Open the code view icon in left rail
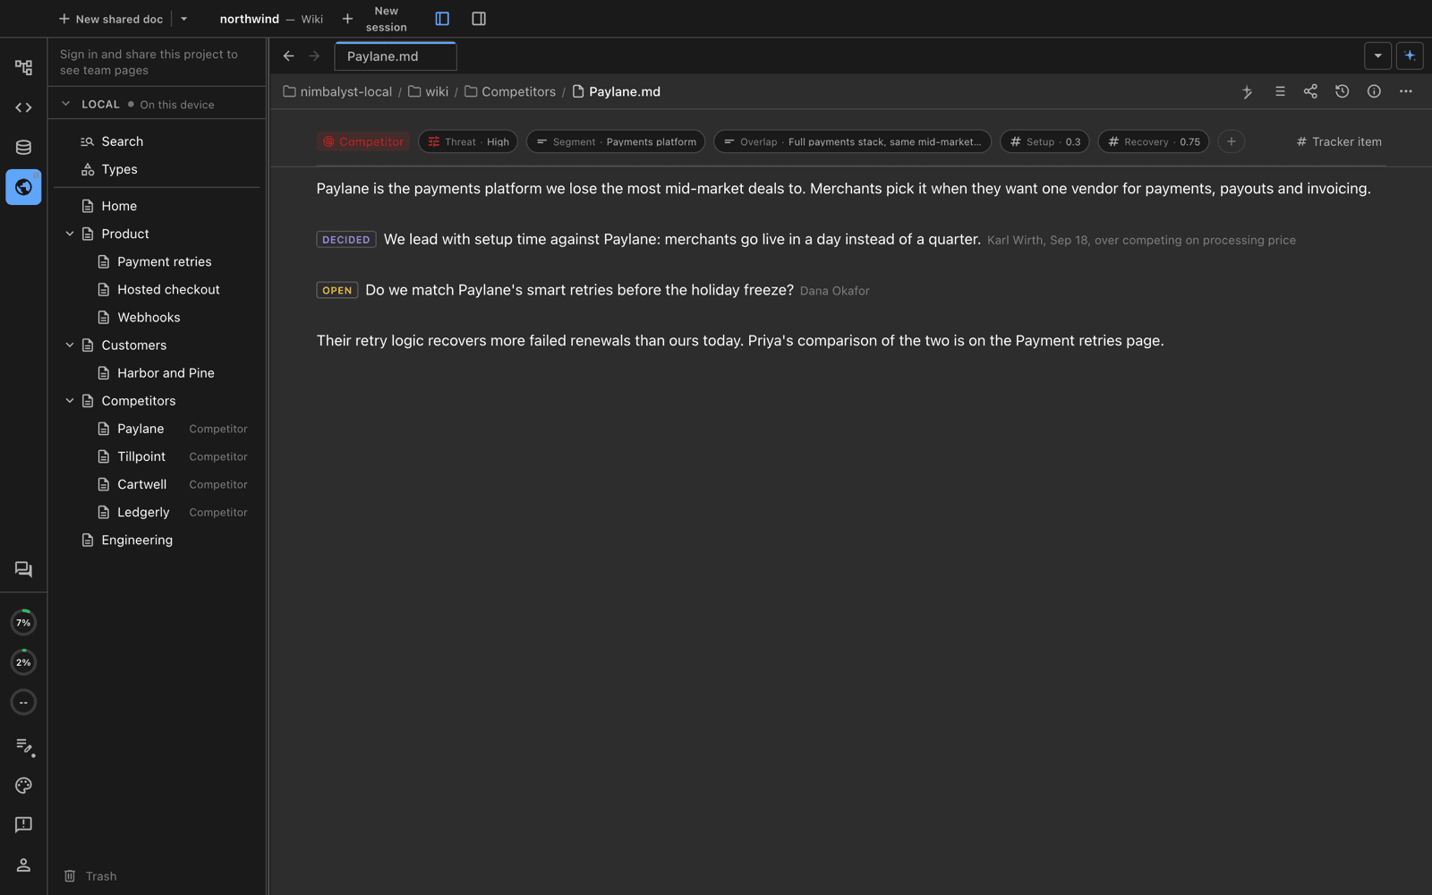1432x895 pixels. pyautogui.click(x=23, y=107)
